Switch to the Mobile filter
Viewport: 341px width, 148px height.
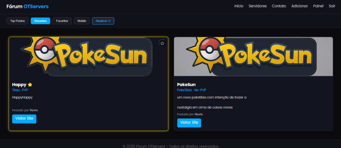[82, 21]
